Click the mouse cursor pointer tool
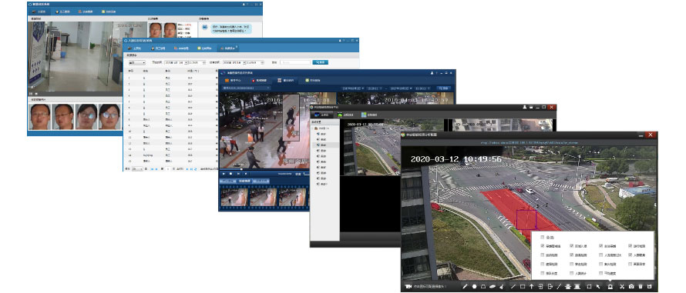The image size is (686, 293). tap(598, 286)
